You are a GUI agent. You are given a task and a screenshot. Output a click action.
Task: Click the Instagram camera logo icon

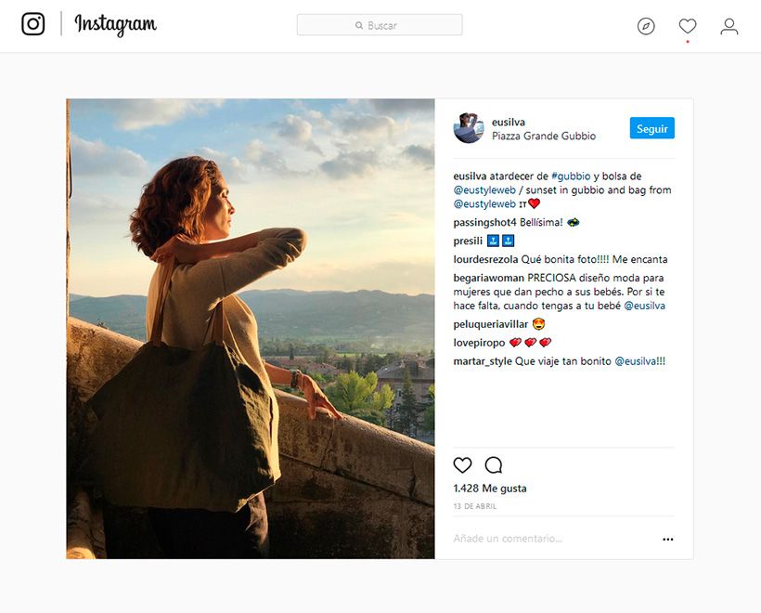(x=33, y=24)
